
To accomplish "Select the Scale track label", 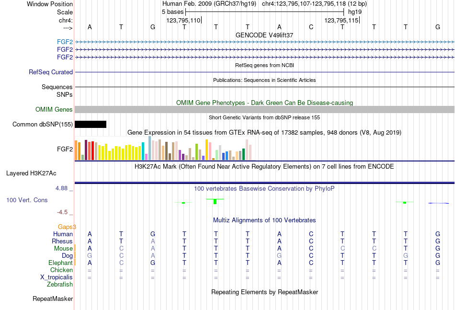I will pos(65,12).
